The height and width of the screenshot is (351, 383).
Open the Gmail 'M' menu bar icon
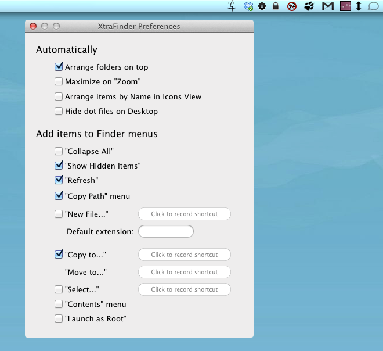click(x=327, y=6)
